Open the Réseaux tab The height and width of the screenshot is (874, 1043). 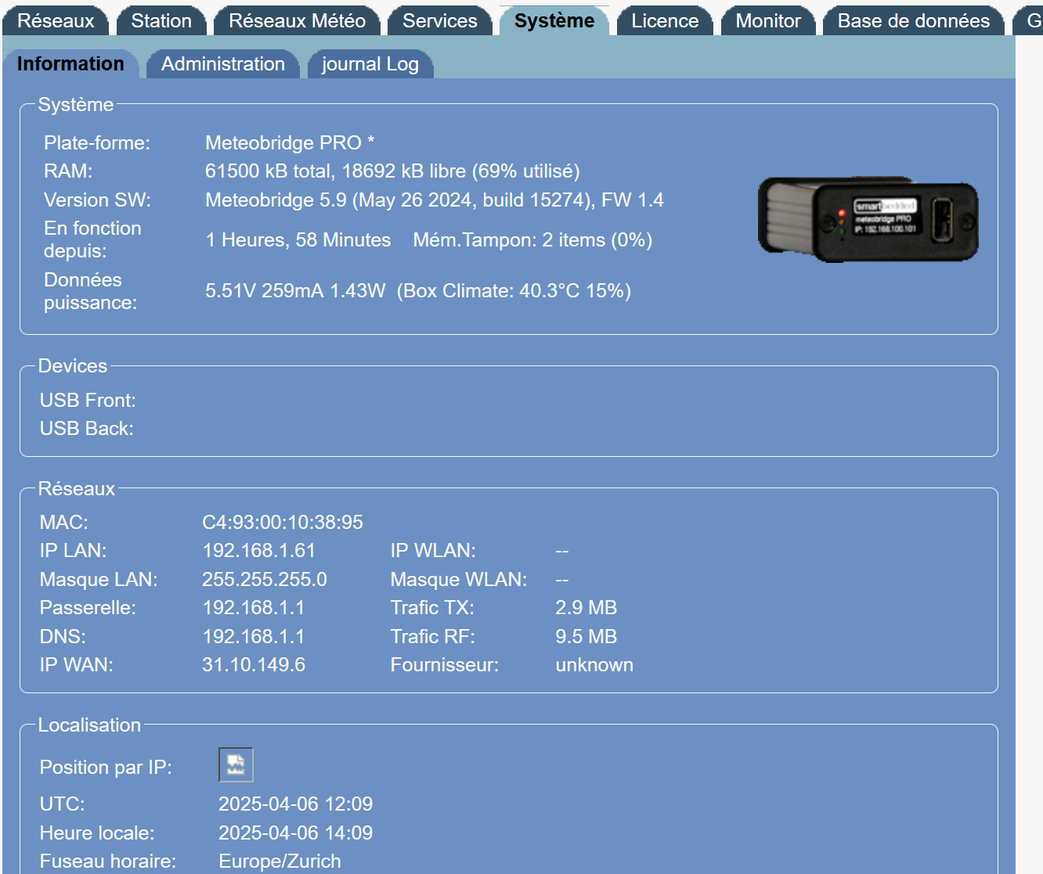pyautogui.click(x=56, y=21)
